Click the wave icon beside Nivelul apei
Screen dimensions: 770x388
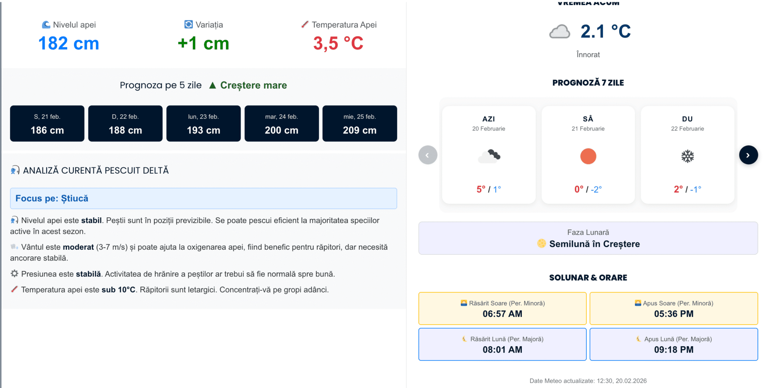(46, 24)
